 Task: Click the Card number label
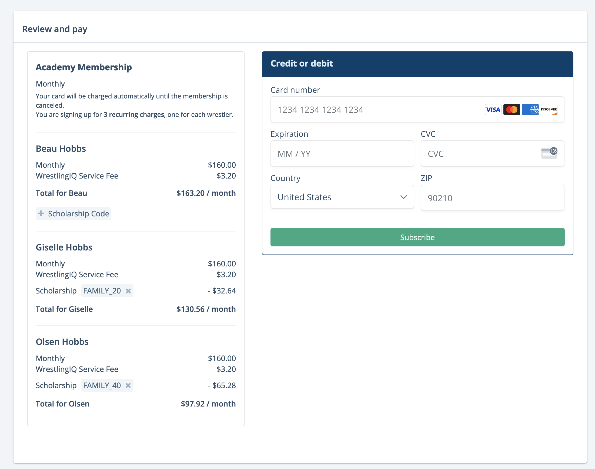click(x=295, y=90)
